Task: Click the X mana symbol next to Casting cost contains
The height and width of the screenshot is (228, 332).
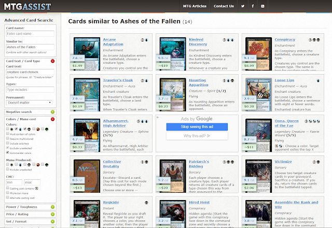Action: pyautogui.click(x=37, y=188)
